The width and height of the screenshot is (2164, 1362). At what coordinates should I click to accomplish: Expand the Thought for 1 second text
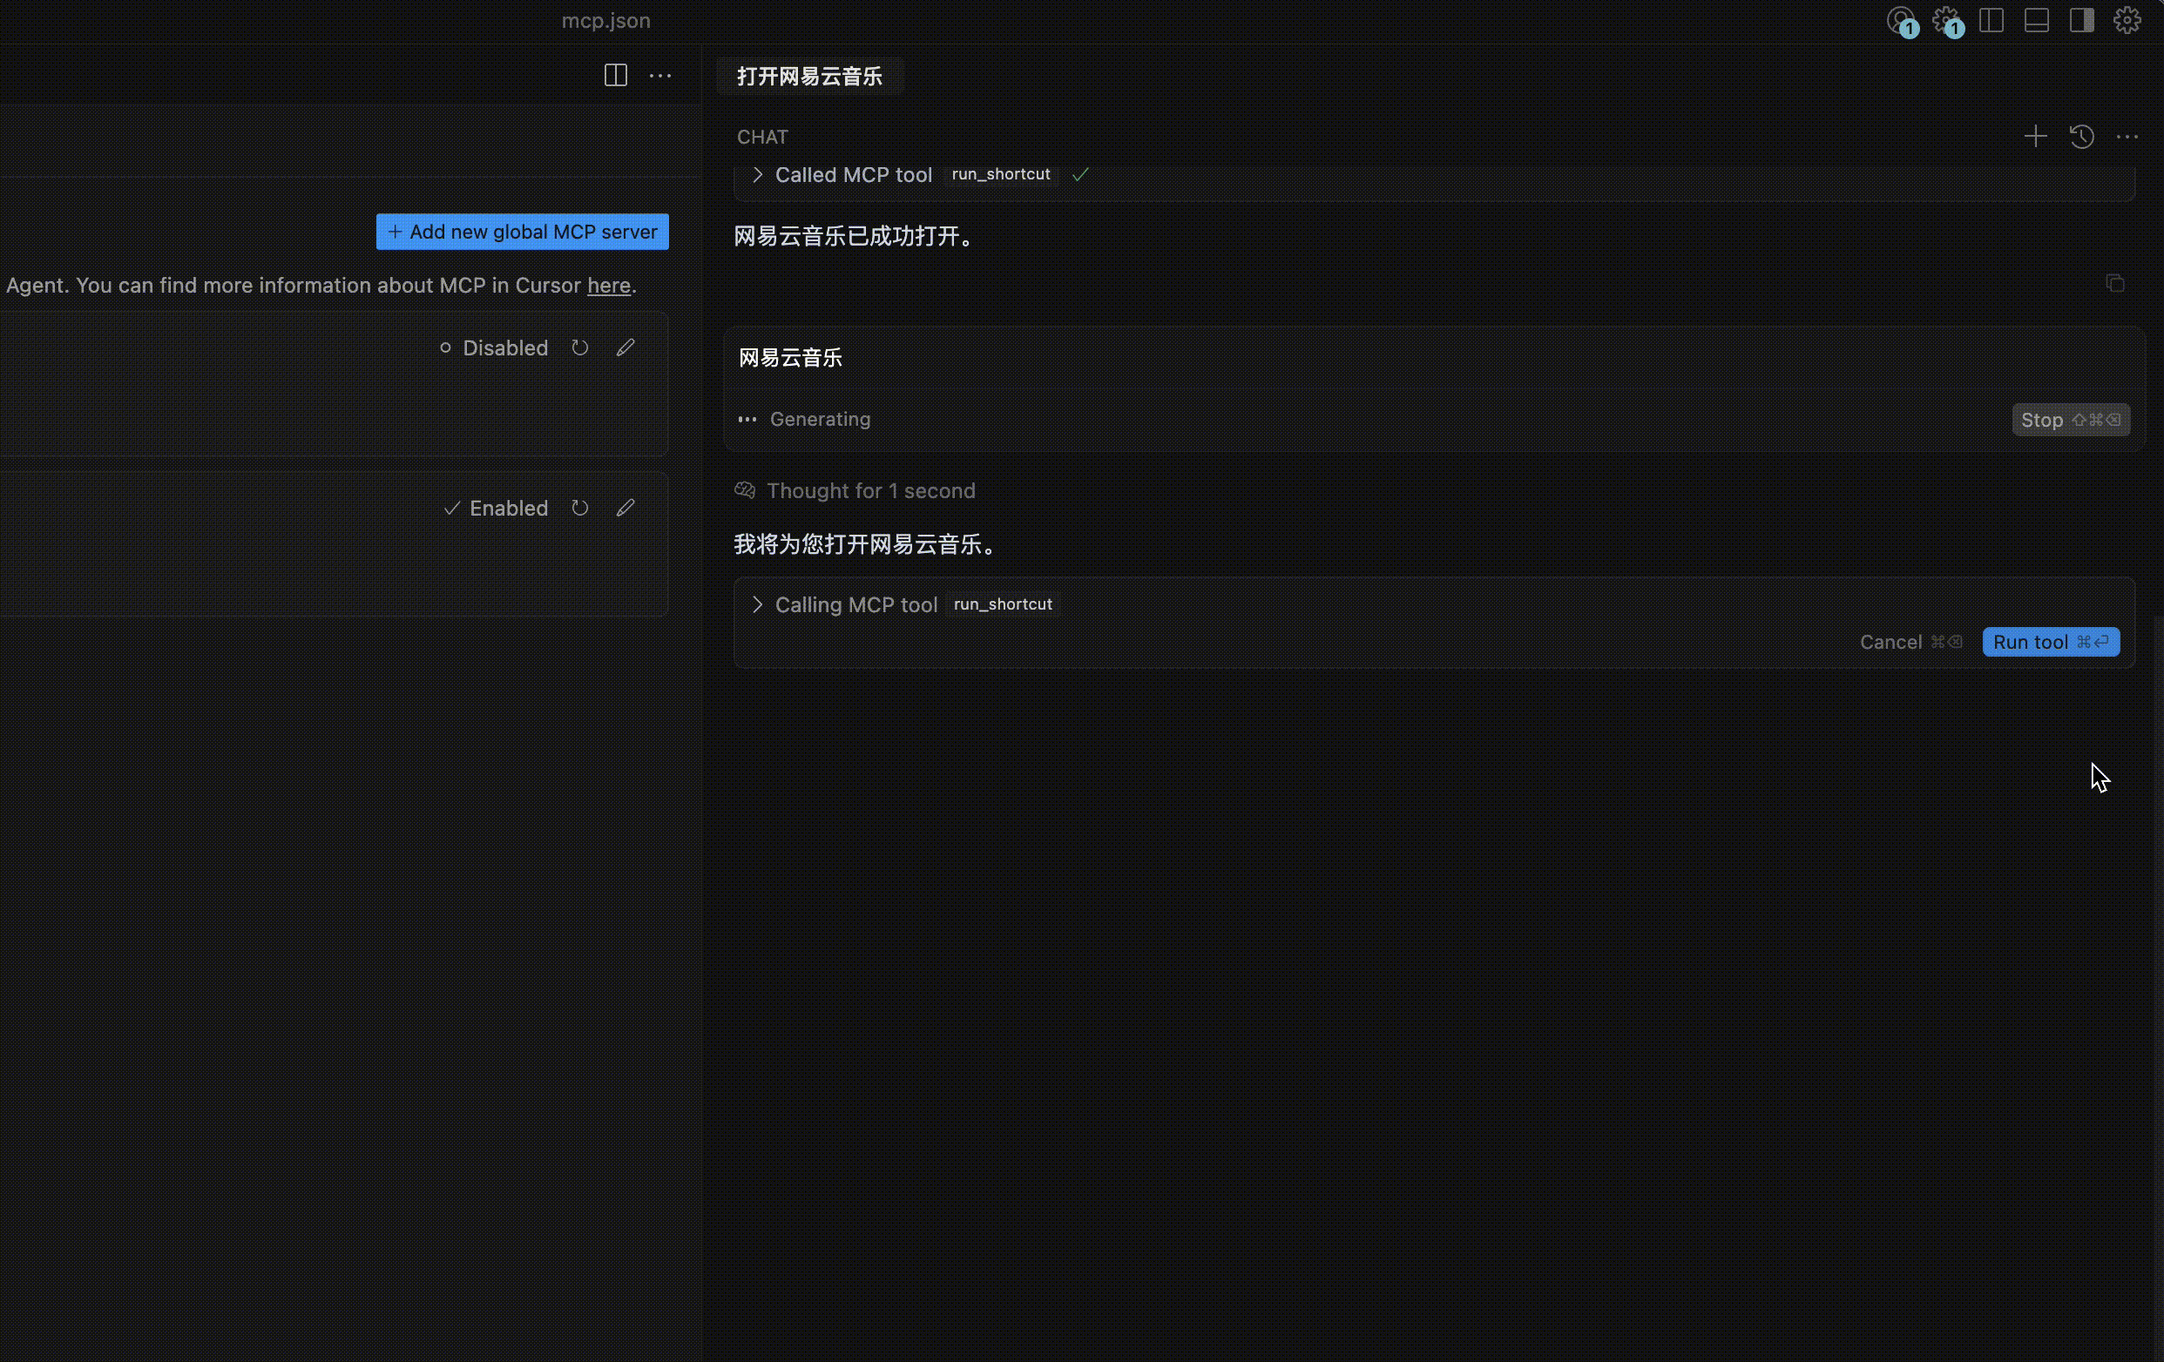point(871,490)
